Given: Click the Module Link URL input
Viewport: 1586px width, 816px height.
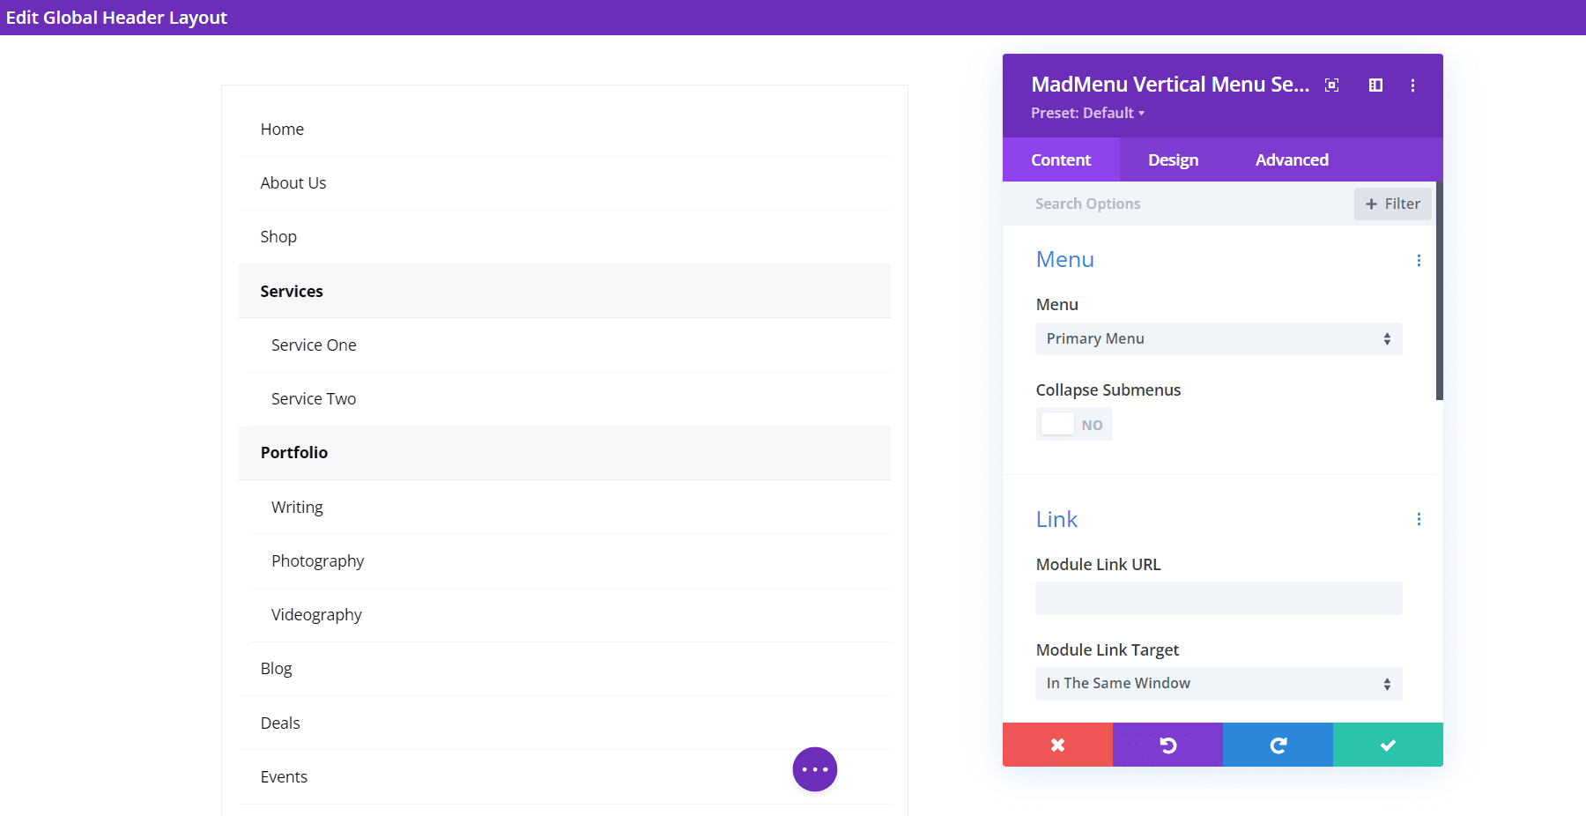Looking at the screenshot, I should coord(1219,598).
